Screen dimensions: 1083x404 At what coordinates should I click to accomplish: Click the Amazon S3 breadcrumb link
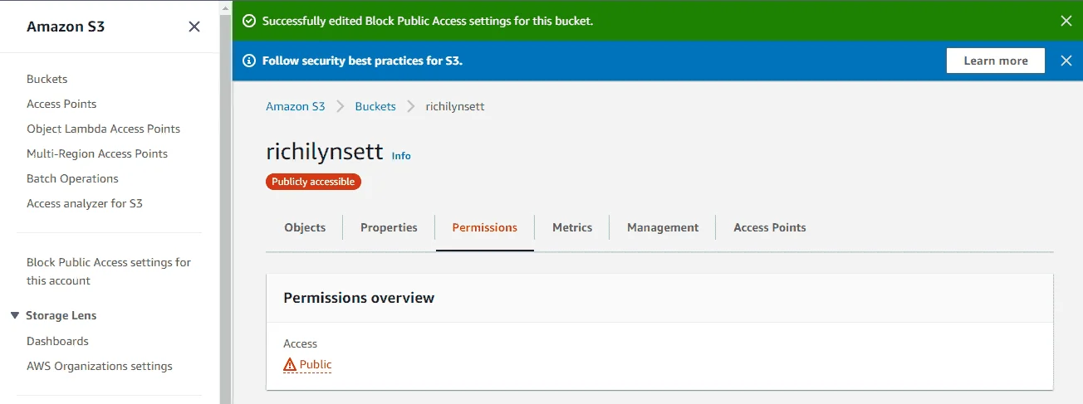pyautogui.click(x=296, y=106)
